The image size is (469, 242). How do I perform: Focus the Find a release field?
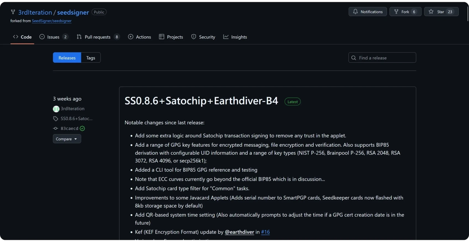[385, 58]
